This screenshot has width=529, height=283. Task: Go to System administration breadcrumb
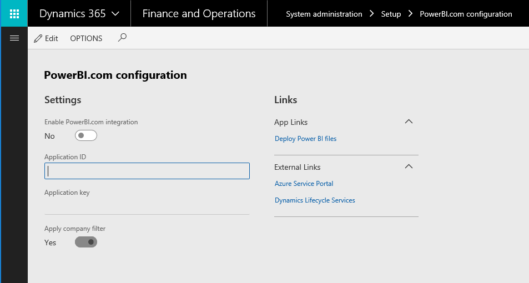click(x=324, y=14)
